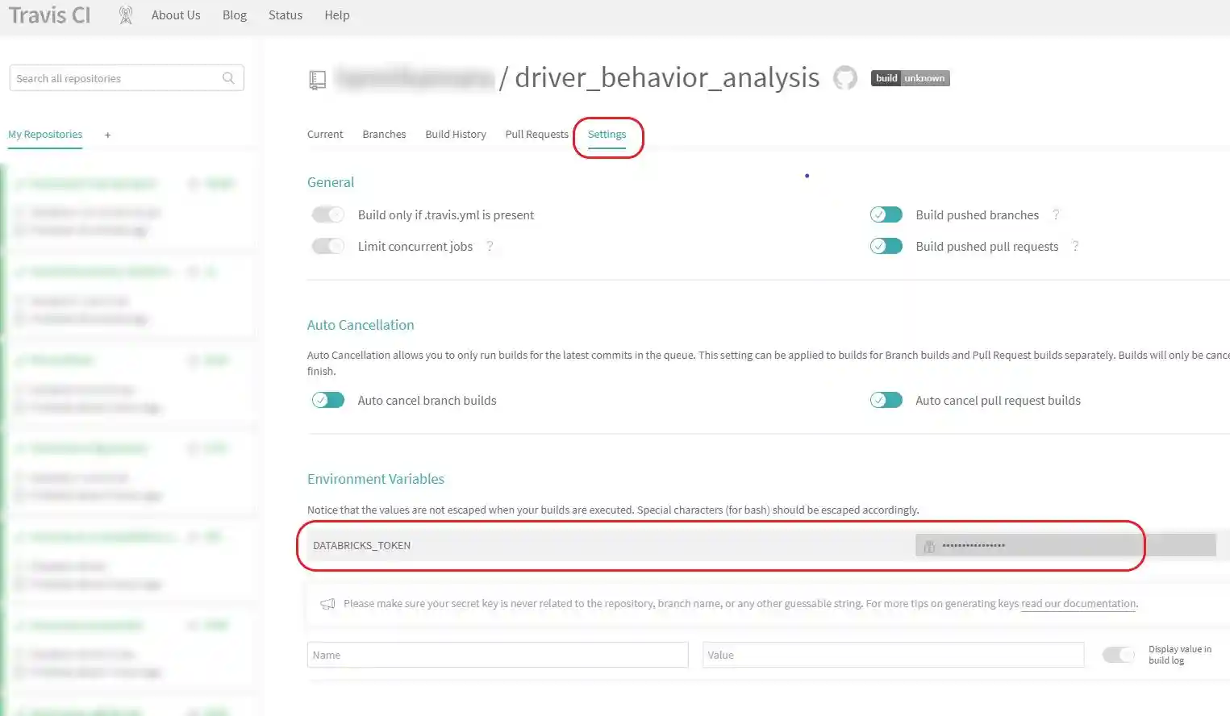Viewport: 1230px width, 716px height.
Task: Open the Blog link in top navigation
Action: tap(235, 15)
